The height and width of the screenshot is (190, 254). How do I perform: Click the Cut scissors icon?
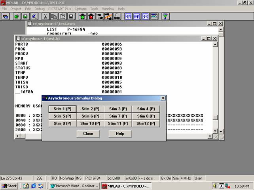point(45,17)
